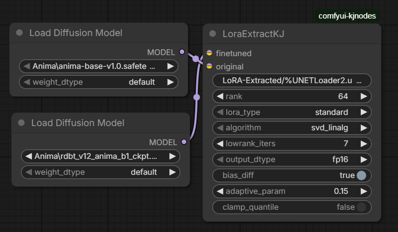
Task: Previous weight_dtype in anima-base node
Action: (27, 82)
